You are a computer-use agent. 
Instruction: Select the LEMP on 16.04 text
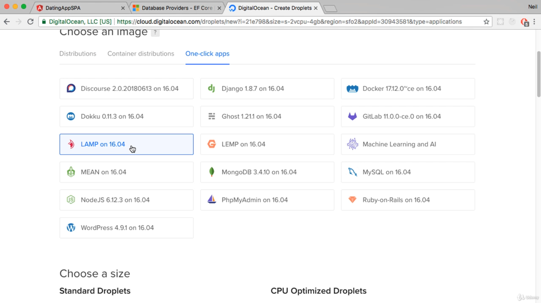click(x=243, y=144)
